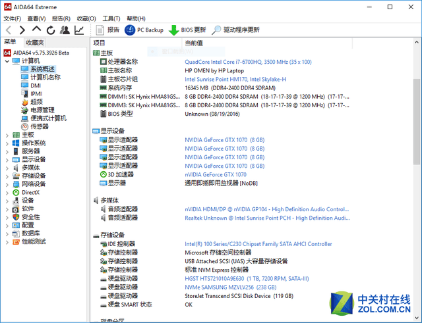
Task: Click the vertical scrollbar down arrow
Action: [x=417, y=318]
